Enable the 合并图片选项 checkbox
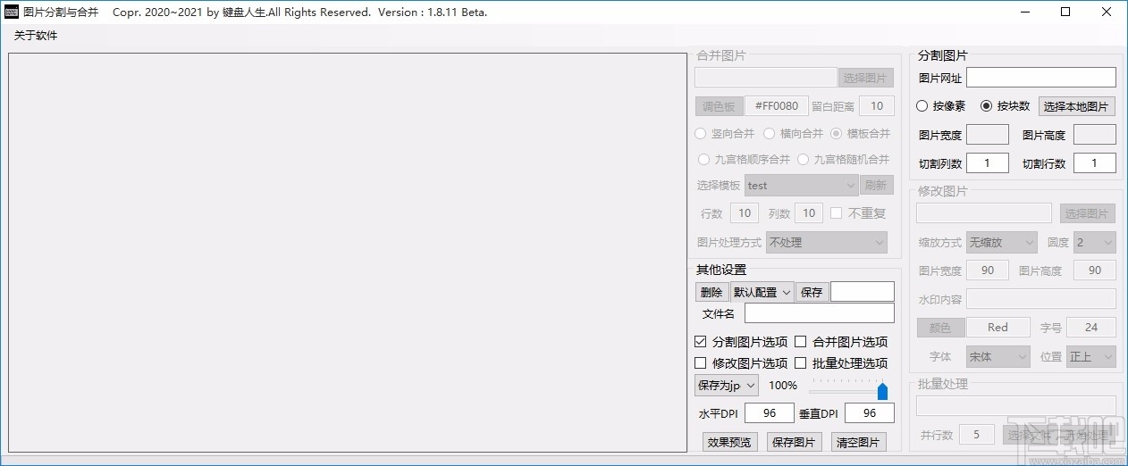Image resolution: width=1128 pixels, height=466 pixels. pyautogui.click(x=801, y=342)
